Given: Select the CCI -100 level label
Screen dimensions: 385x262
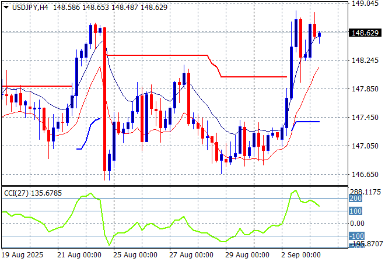Looking at the screenshot, I should pos(355,236).
